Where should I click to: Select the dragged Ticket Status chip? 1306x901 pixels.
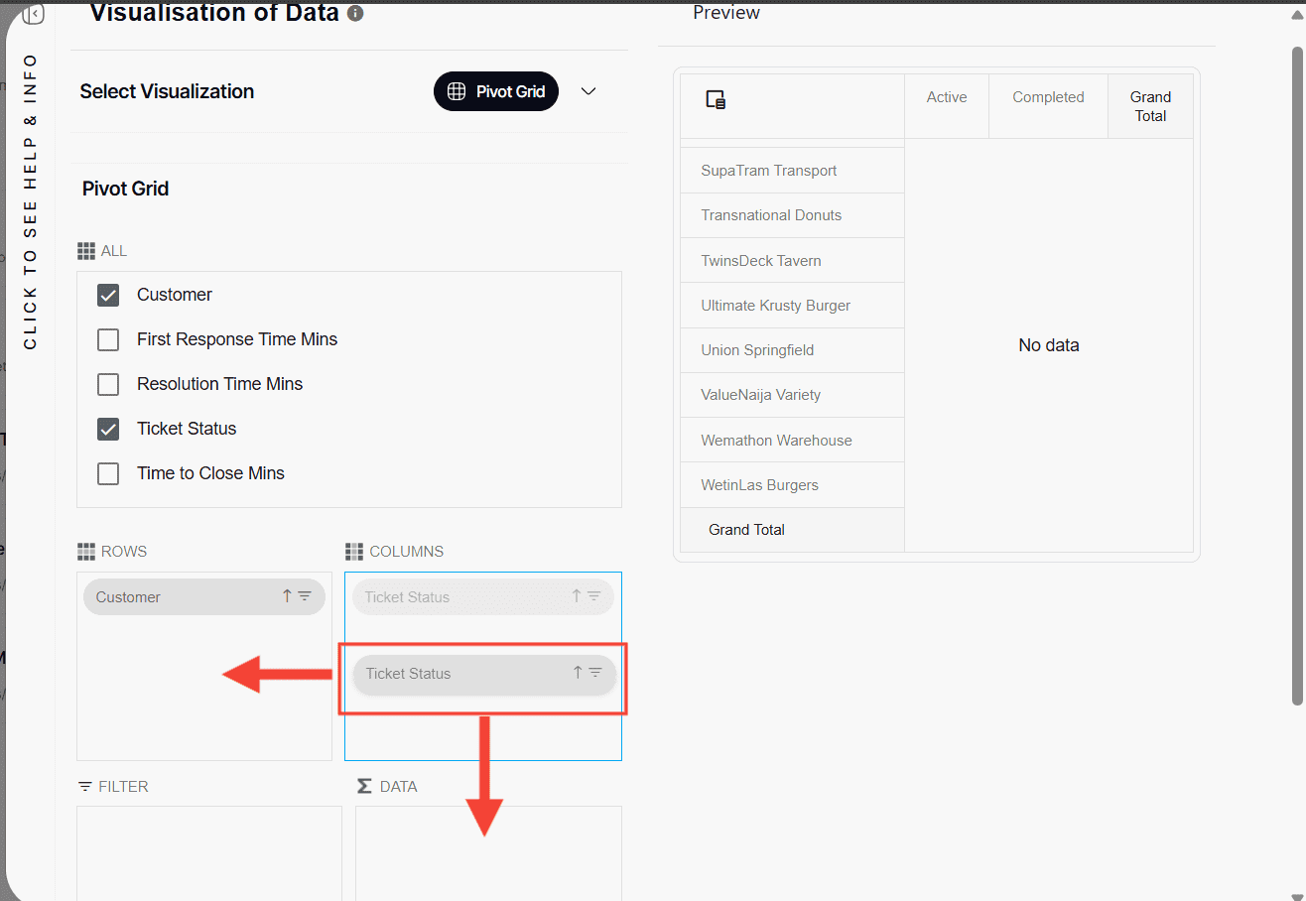click(x=485, y=674)
